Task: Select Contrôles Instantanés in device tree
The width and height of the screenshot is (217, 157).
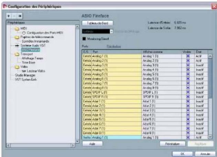Action: (x=35, y=41)
